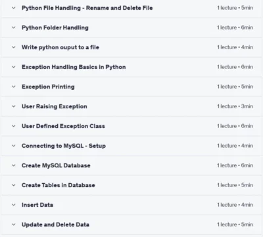Screen dimensions: 263x237
Task: Open the Exception Handling Basics in Python chevron
Action: coord(14,67)
